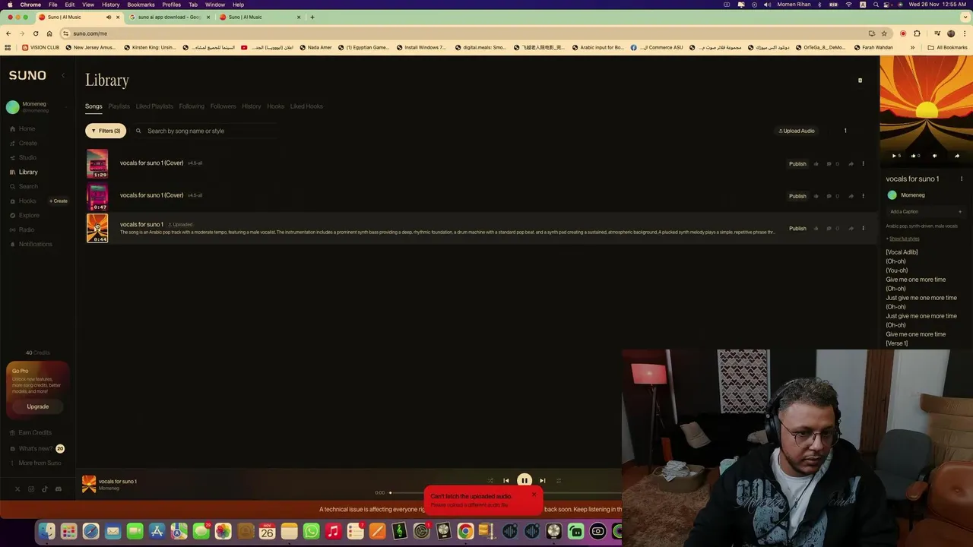Click the Upgrade button
The width and height of the screenshot is (973, 547).
tap(38, 406)
